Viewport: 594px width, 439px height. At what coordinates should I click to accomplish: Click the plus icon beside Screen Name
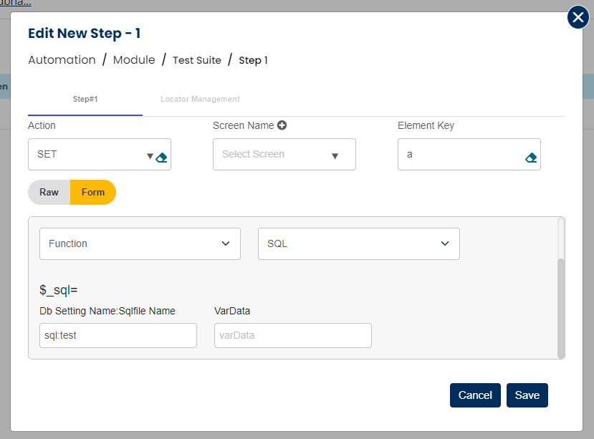pyautogui.click(x=282, y=125)
